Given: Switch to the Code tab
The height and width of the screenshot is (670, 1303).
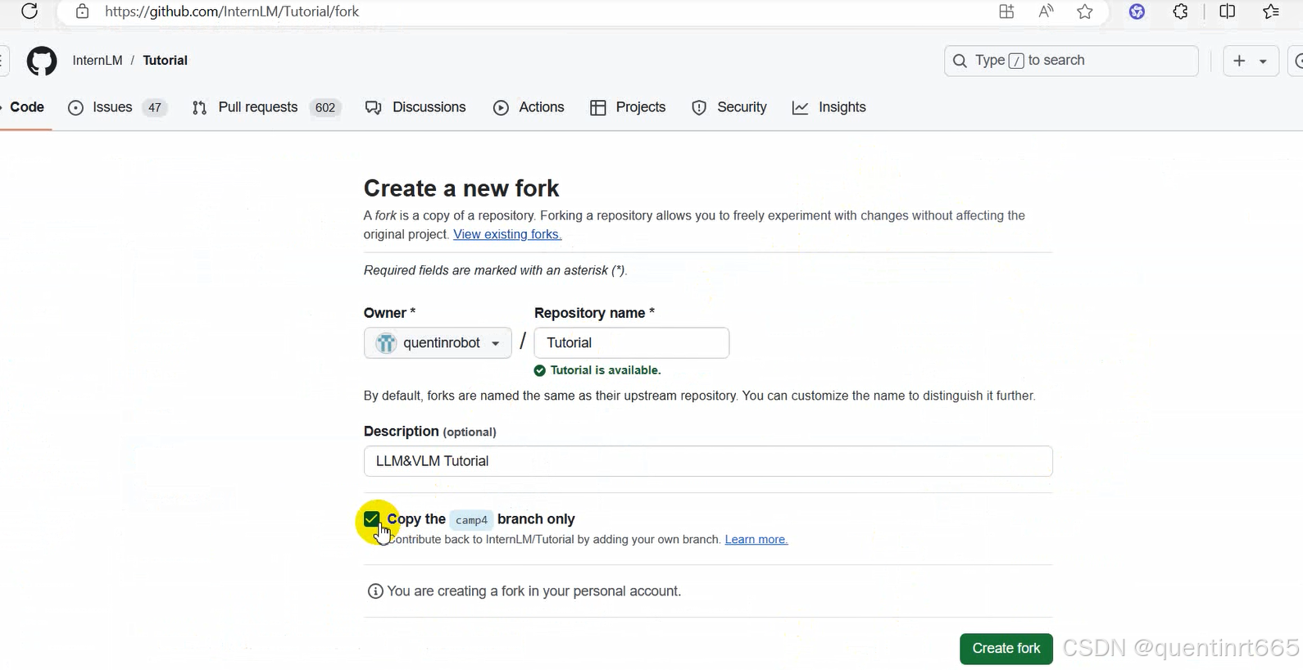Looking at the screenshot, I should point(27,107).
